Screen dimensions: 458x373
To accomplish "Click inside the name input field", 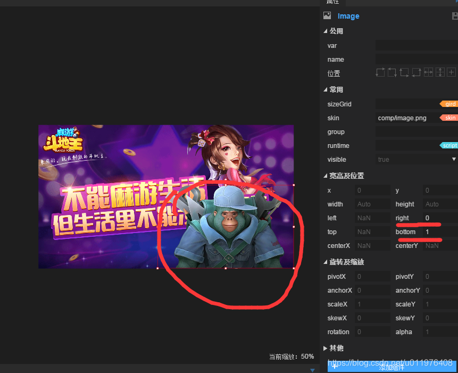I will pos(416,59).
